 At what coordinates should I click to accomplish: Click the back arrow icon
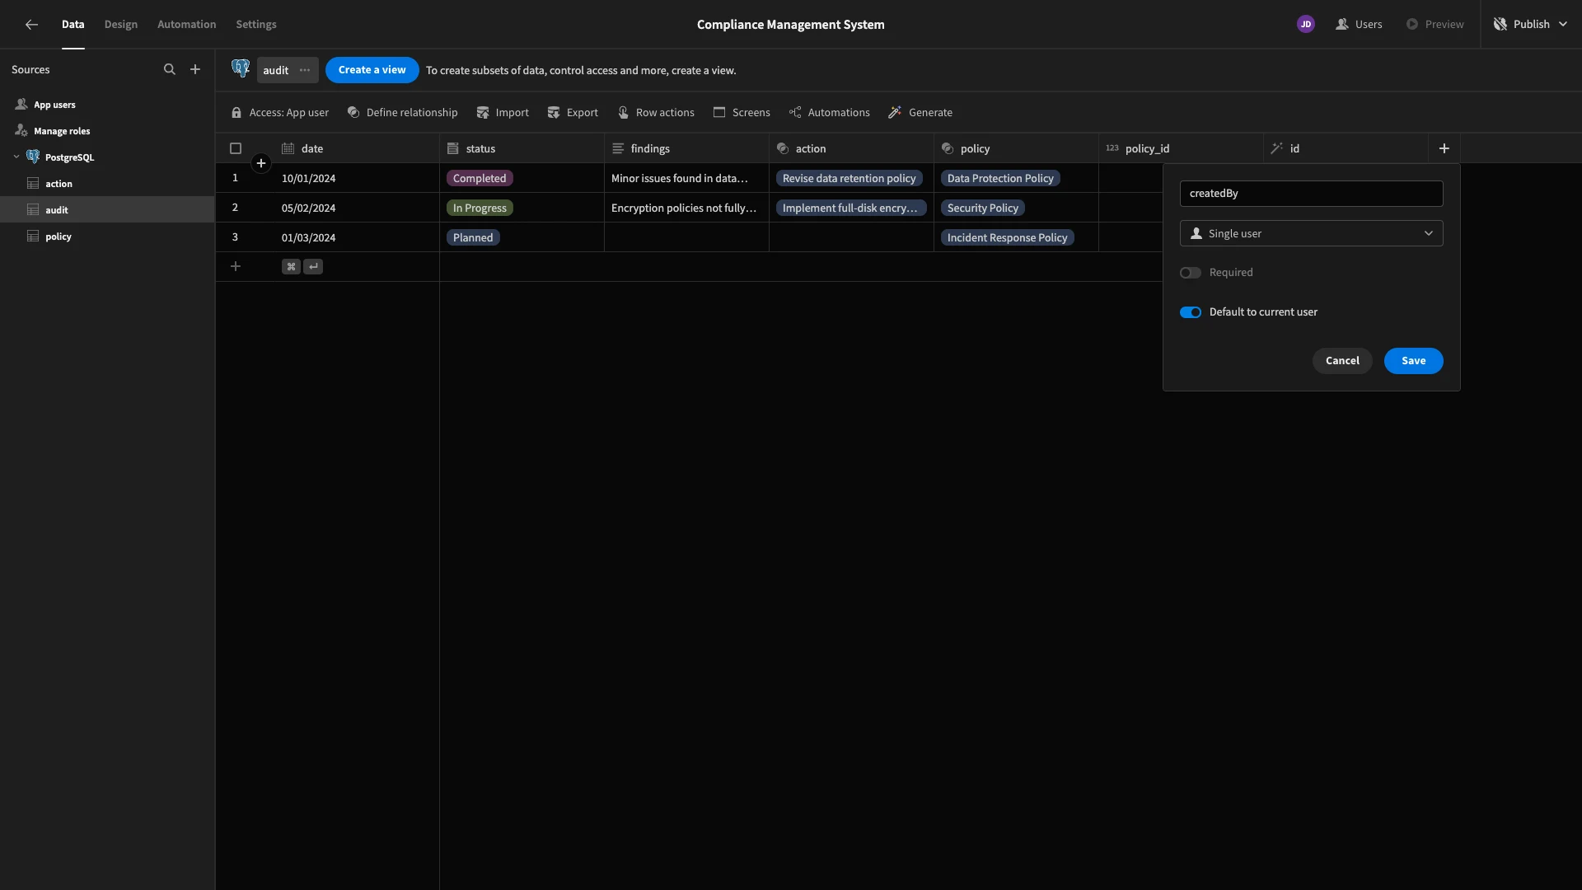point(31,25)
